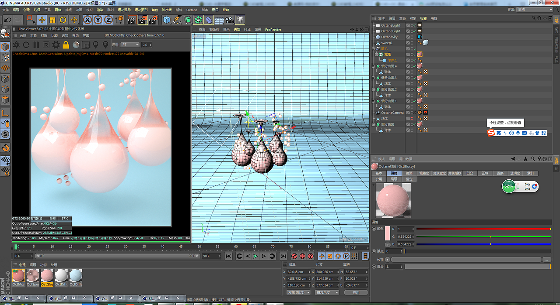This screenshot has width=560, height=305.
Task: Collapse the 随机 object tree node
Action: pos(373,48)
